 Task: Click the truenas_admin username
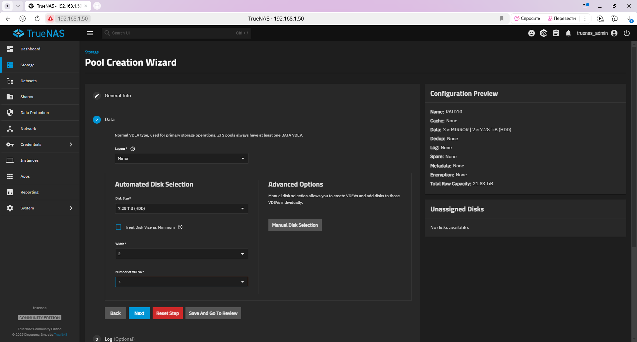(592, 33)
